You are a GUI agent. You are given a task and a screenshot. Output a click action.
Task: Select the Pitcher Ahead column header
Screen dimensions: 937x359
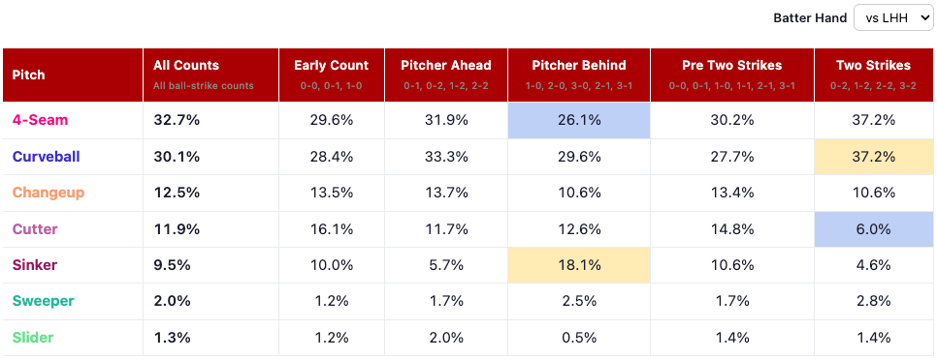(446, 66)
